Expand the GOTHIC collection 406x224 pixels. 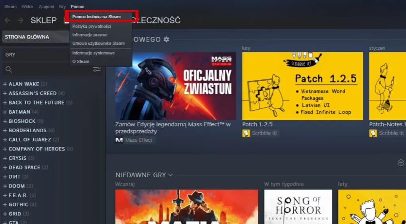5,205
